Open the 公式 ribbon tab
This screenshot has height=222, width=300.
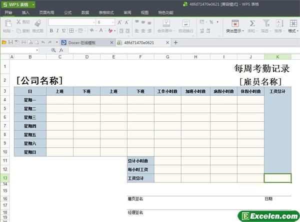[x=67, y=13]
